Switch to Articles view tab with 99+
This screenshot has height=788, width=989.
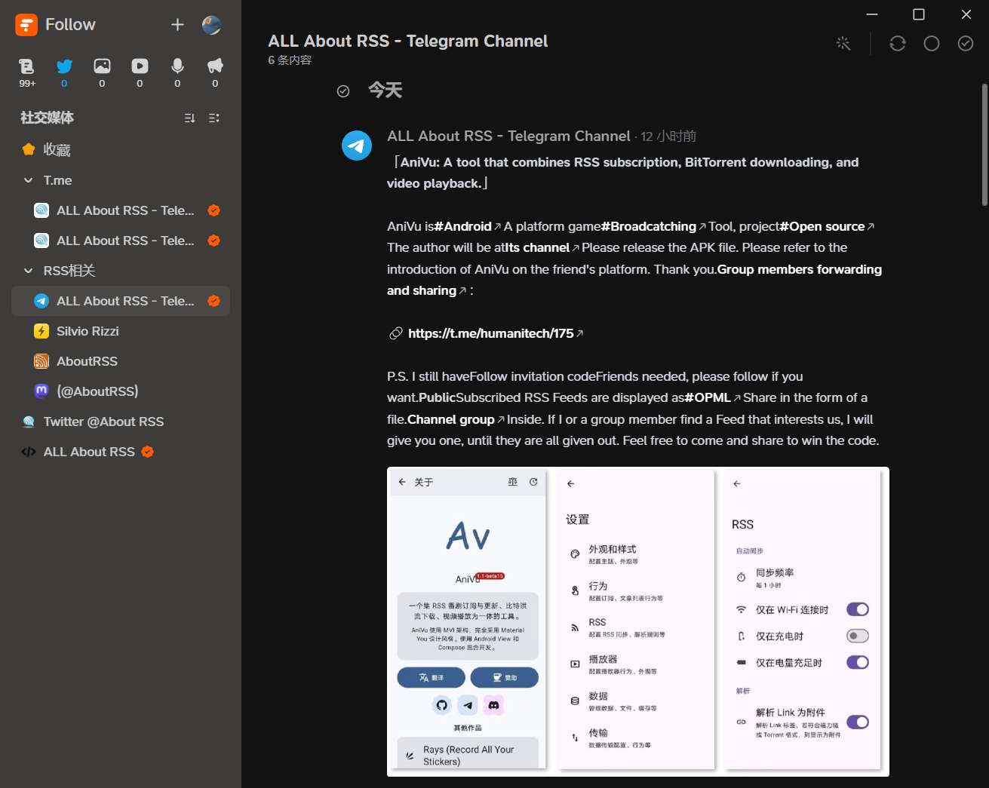(x=27, y=72)
